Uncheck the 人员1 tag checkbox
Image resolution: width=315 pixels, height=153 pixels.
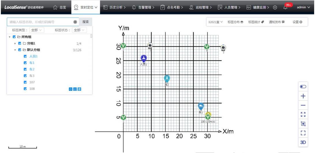pos(25,56)
